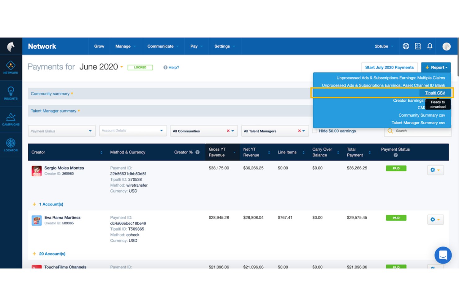The height and width of the screenshot is (306, 459).
Task: Click the Report button
Action: pyautogui.click(x=436, y=67)
